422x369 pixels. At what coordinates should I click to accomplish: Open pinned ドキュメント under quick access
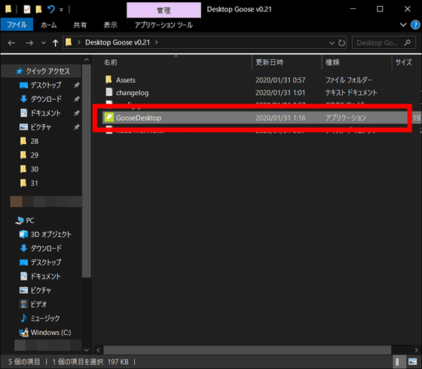point(45,113)
